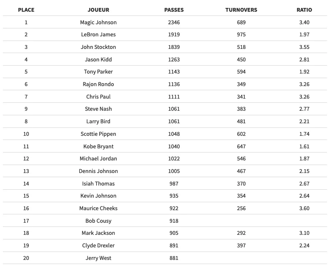The height and width of the screenshot is (267, 330).
Task: Select Jerry West in last row
Action: click(x=98, y=258)
